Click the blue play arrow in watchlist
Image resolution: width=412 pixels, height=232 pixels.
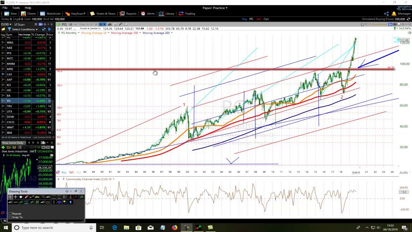[49, 29]
